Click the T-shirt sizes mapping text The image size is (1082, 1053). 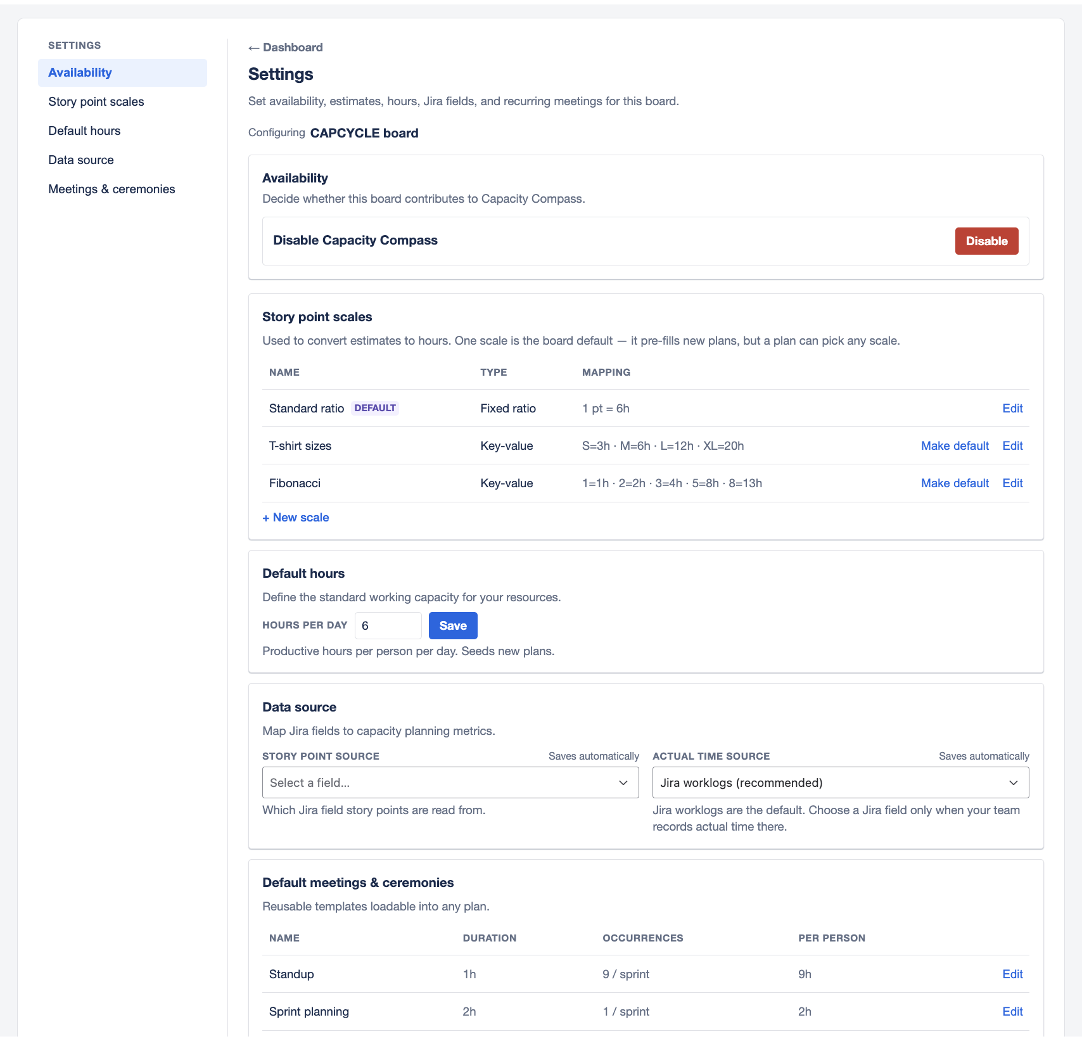[x=663, y=446]
